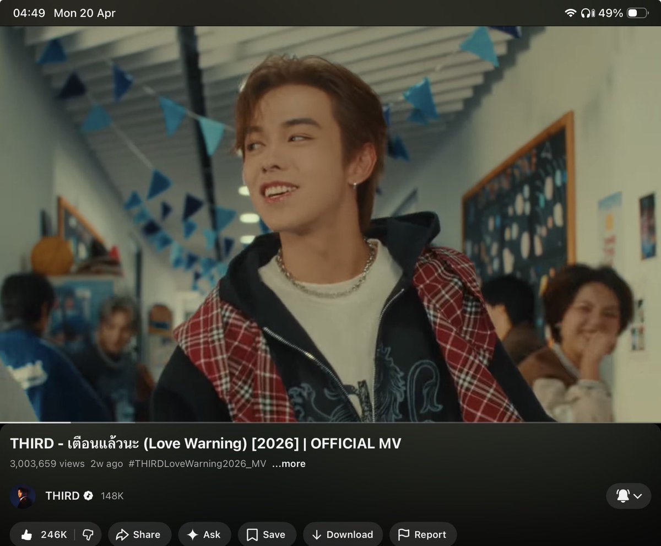Open the THIRD channel name link

pos(62,496)
